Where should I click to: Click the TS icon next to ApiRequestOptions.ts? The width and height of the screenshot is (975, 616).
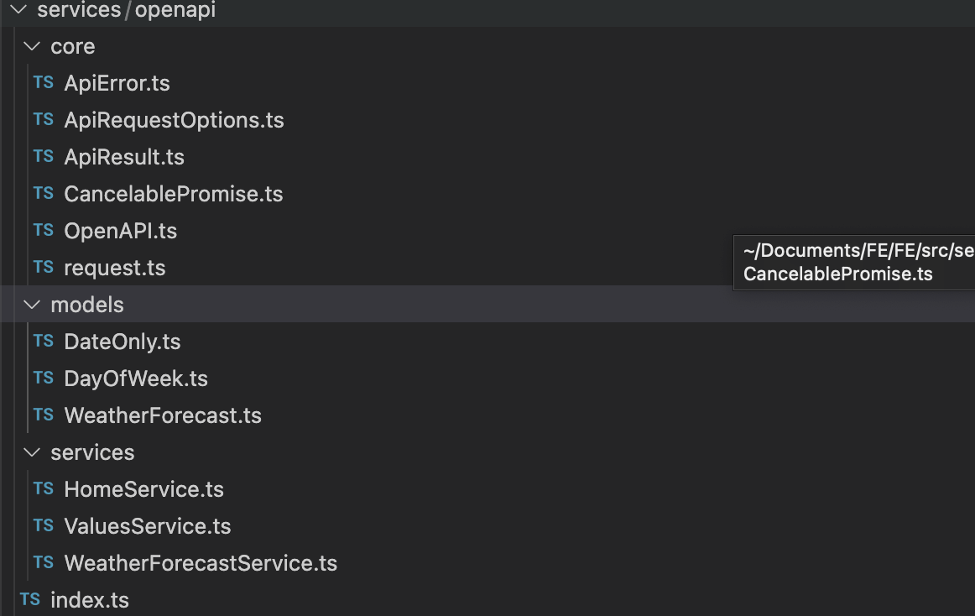click(x=43, y=120)
